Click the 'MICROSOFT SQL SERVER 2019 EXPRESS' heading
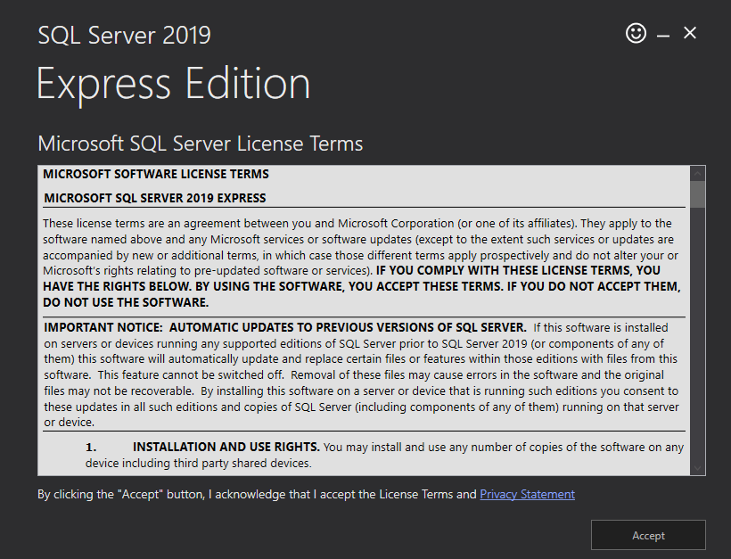 [x=155, y=198]
